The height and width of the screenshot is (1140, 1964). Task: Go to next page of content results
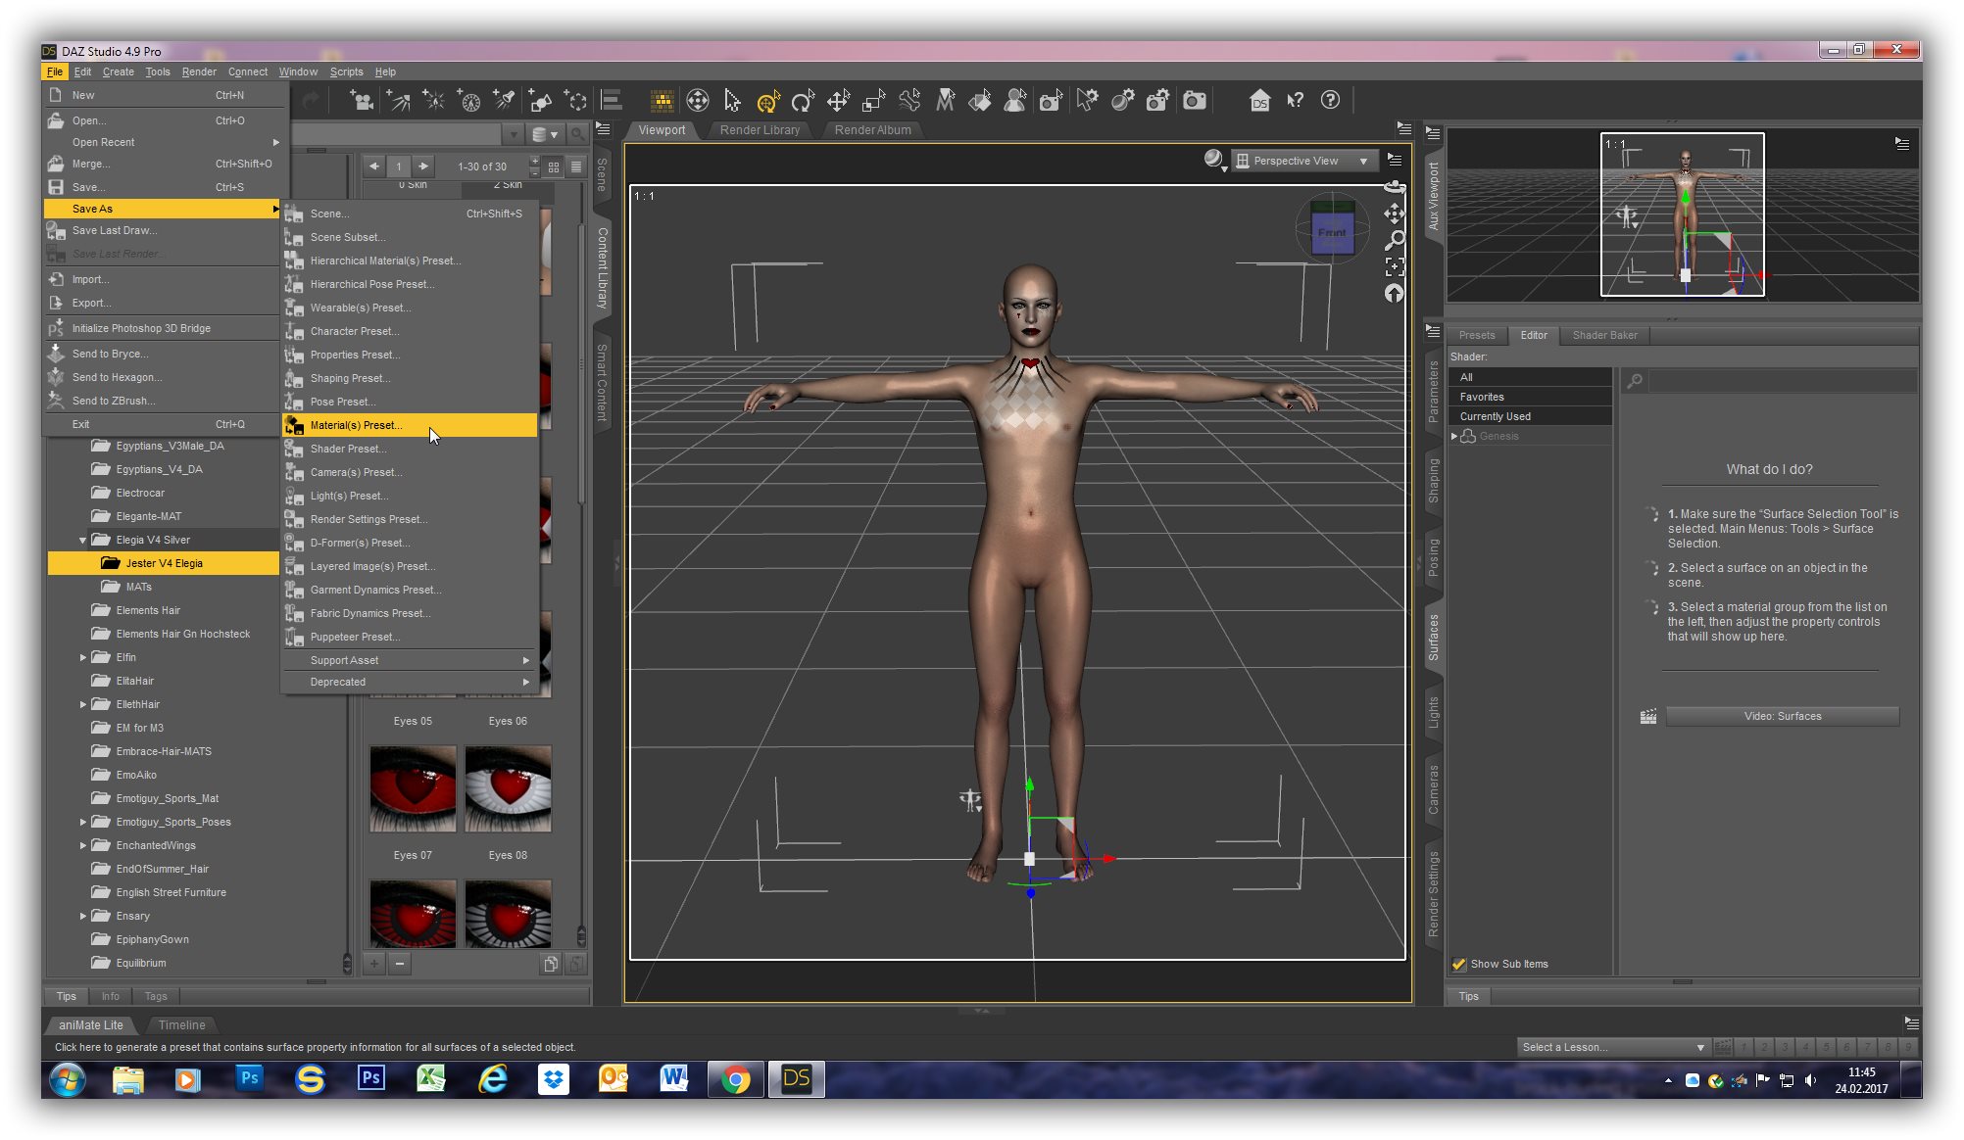point(423,166)
